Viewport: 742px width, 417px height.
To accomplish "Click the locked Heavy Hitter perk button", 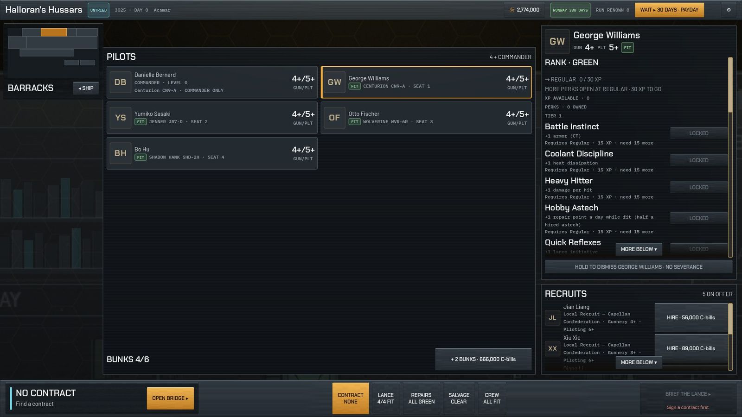I will (698, 188).
